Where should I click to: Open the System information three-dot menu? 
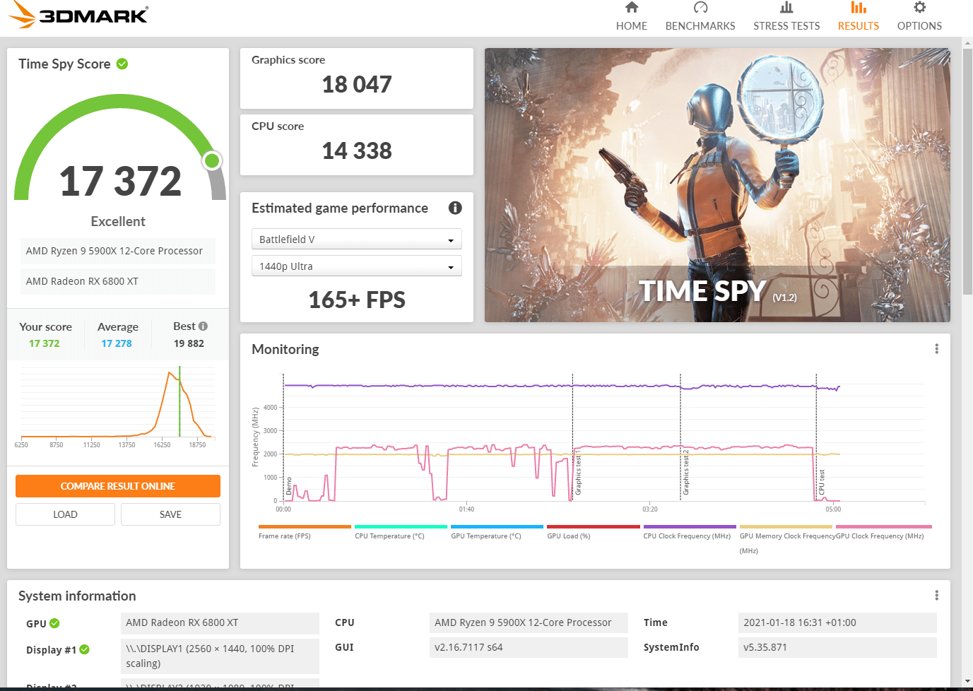pyautogui.click(x=937, y=595)
